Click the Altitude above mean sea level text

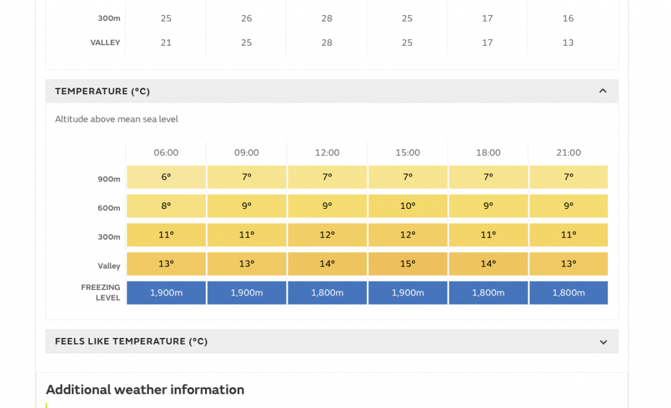[117, 119]
